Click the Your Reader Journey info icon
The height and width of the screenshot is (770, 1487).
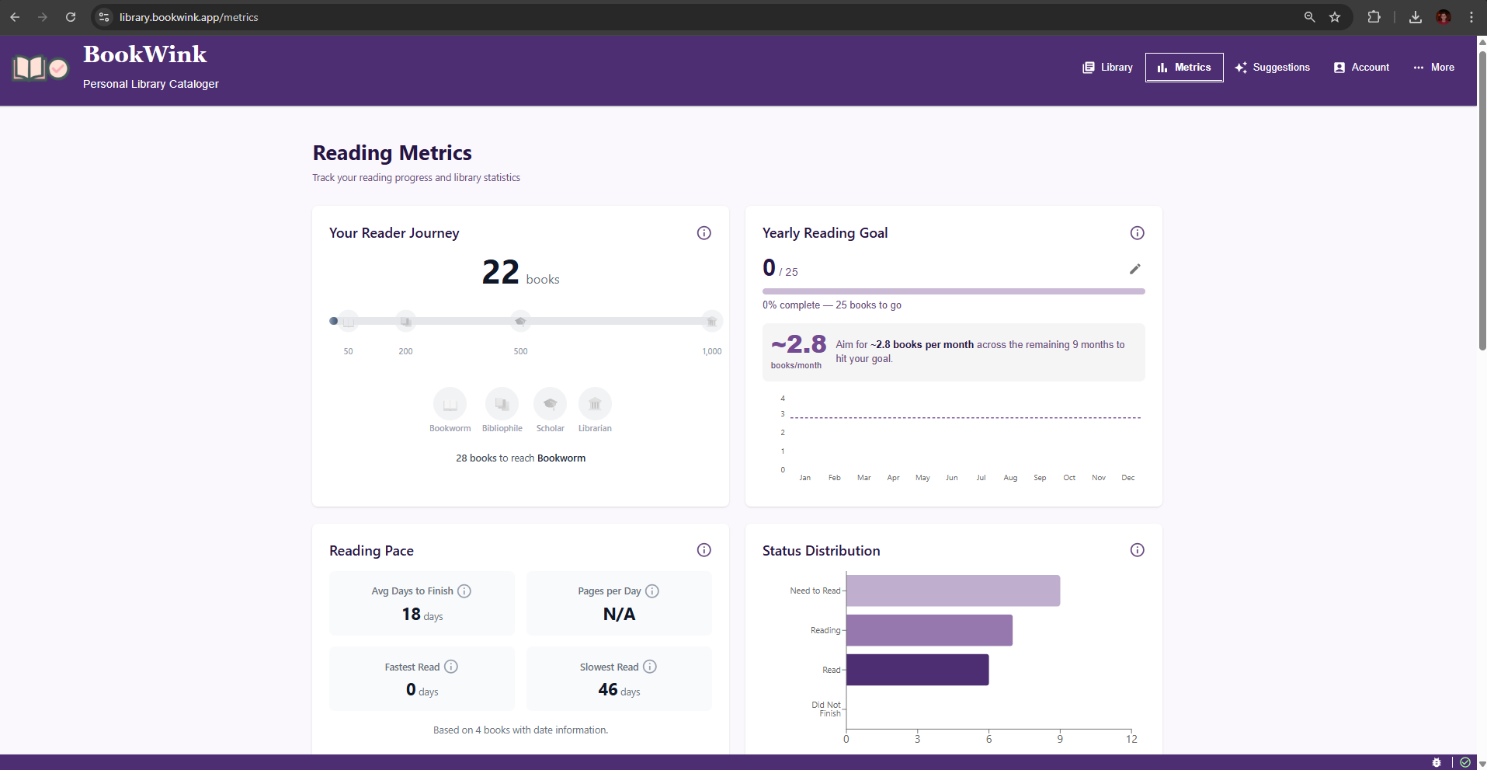(704, 233)
